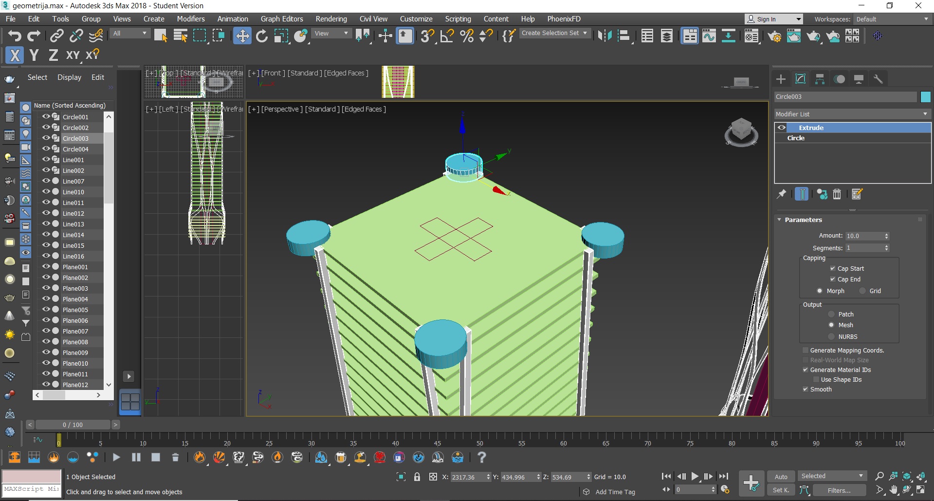Screen dimensions: 934x501
Task: Open the Rendering menu
Action: tap(331, 19)
